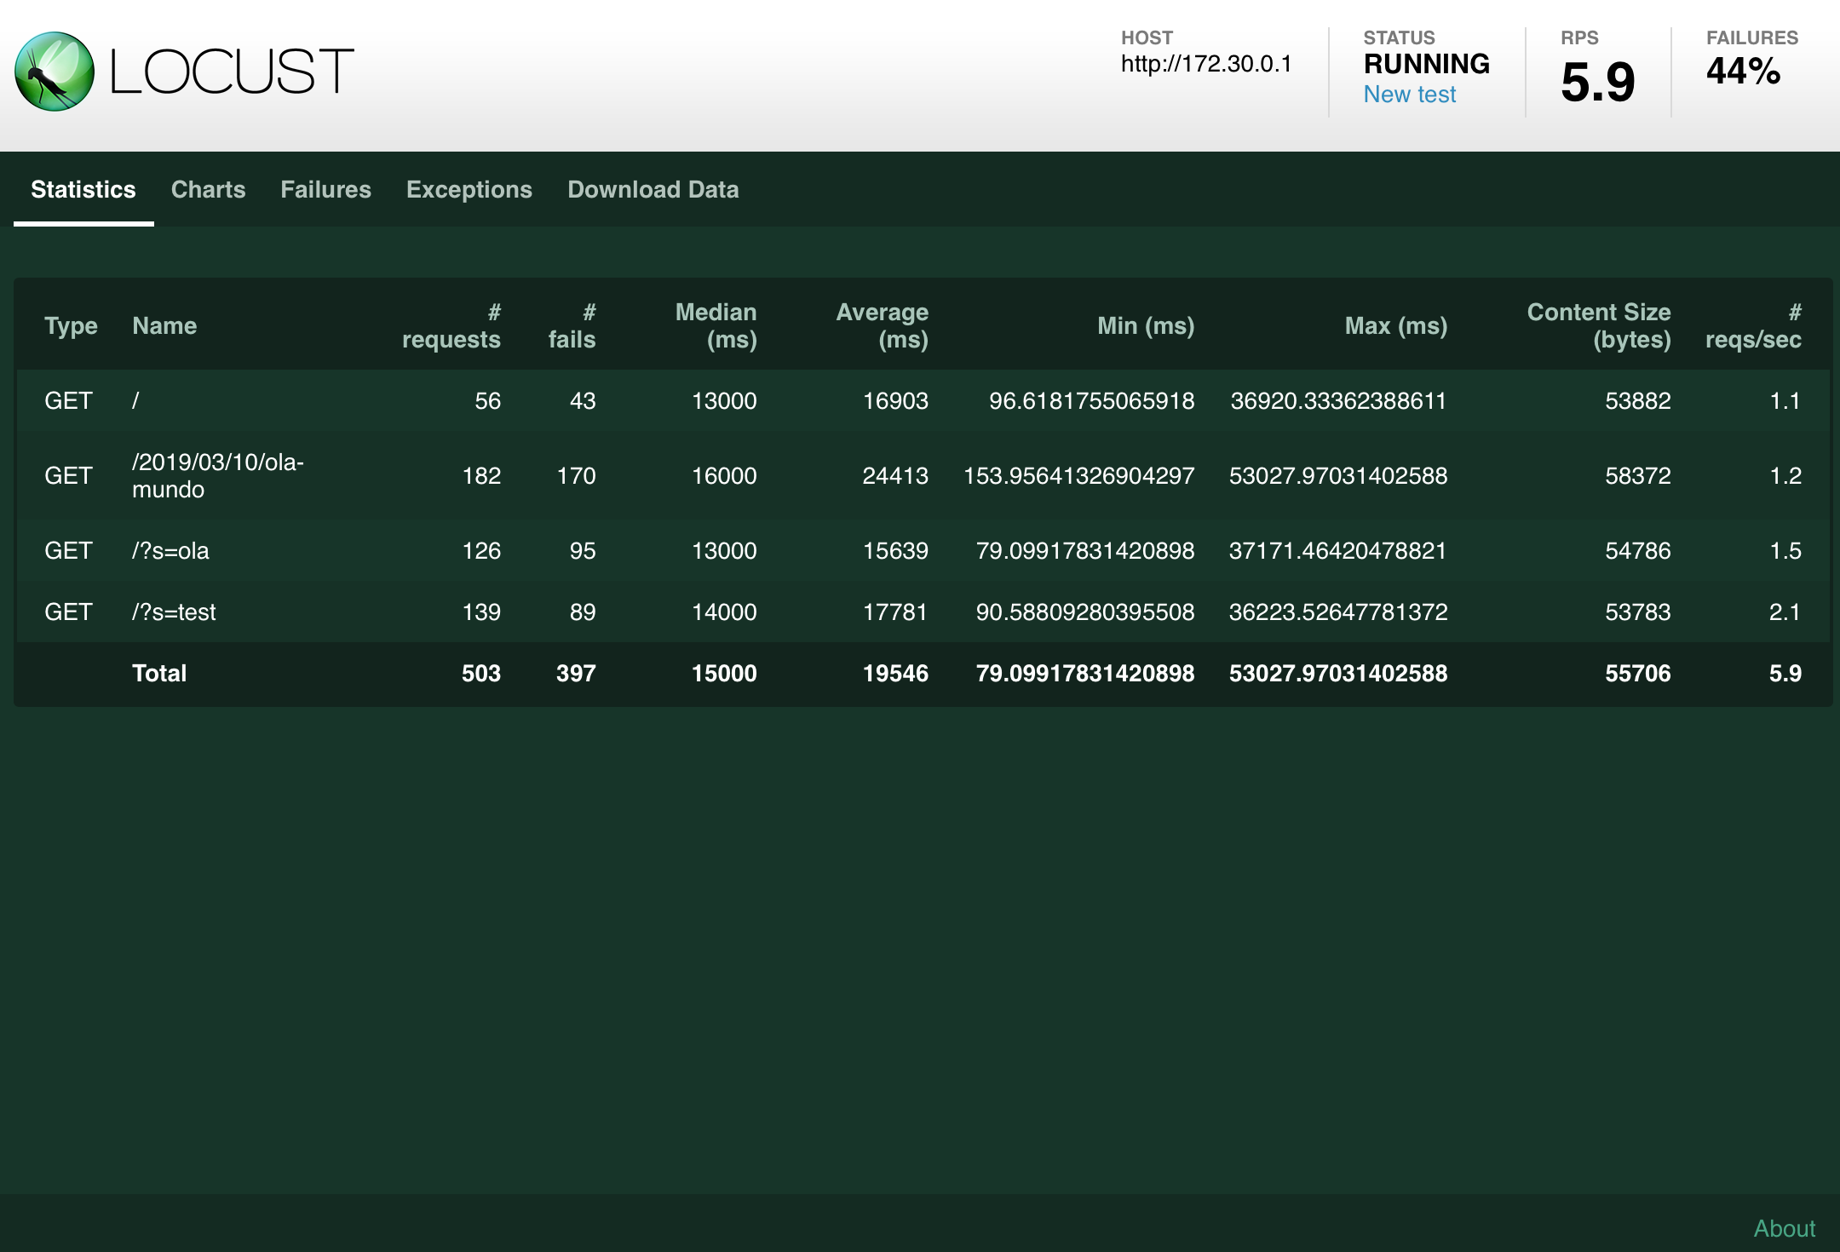Sort by Max (ms) column header

pyautogui.click(x=1395, y=325)
